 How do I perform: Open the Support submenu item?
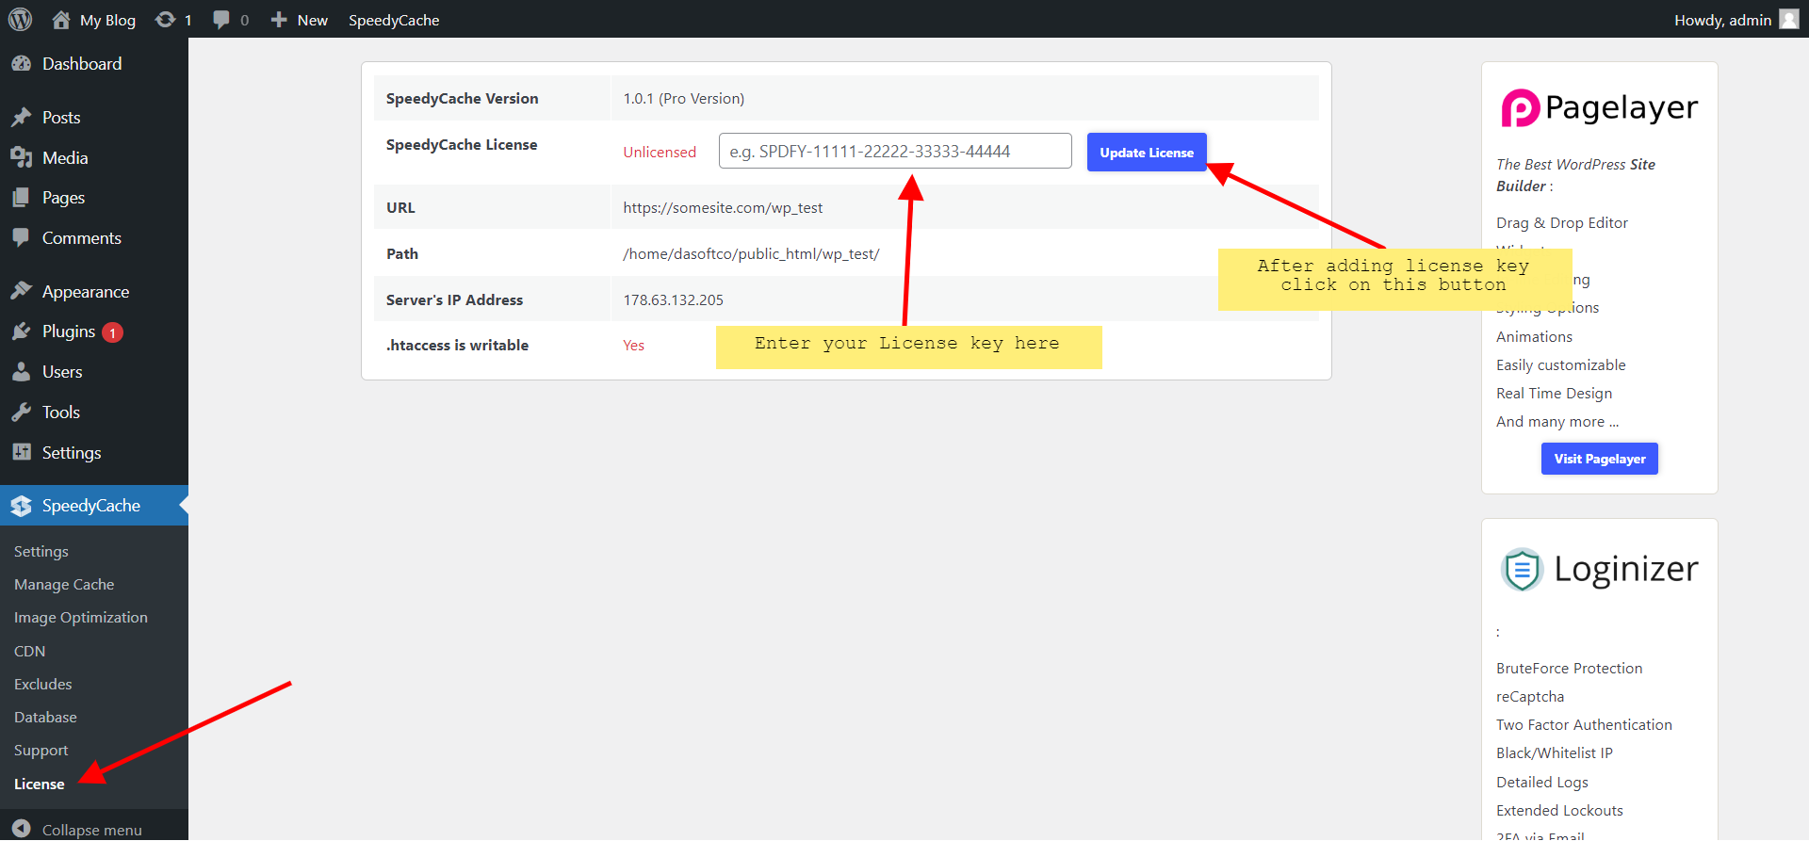tap(41, 750)
